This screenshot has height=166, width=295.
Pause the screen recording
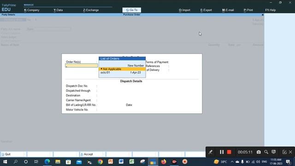222,152
